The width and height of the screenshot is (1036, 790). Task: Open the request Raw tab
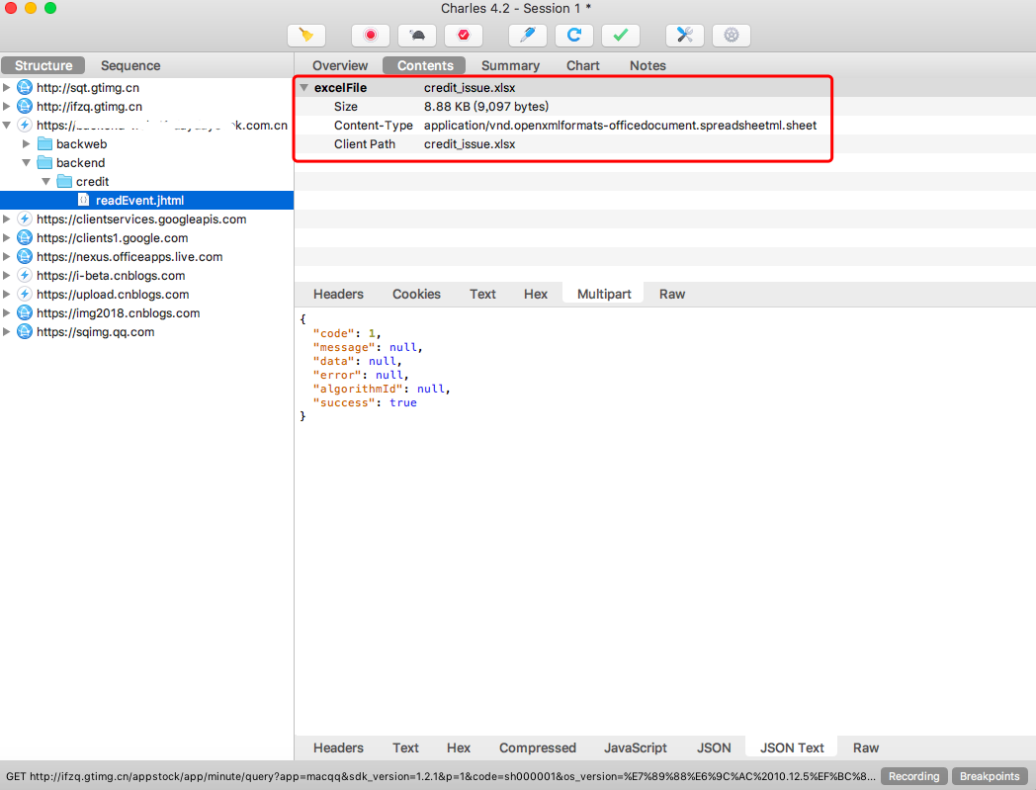(x=672, y=295)
